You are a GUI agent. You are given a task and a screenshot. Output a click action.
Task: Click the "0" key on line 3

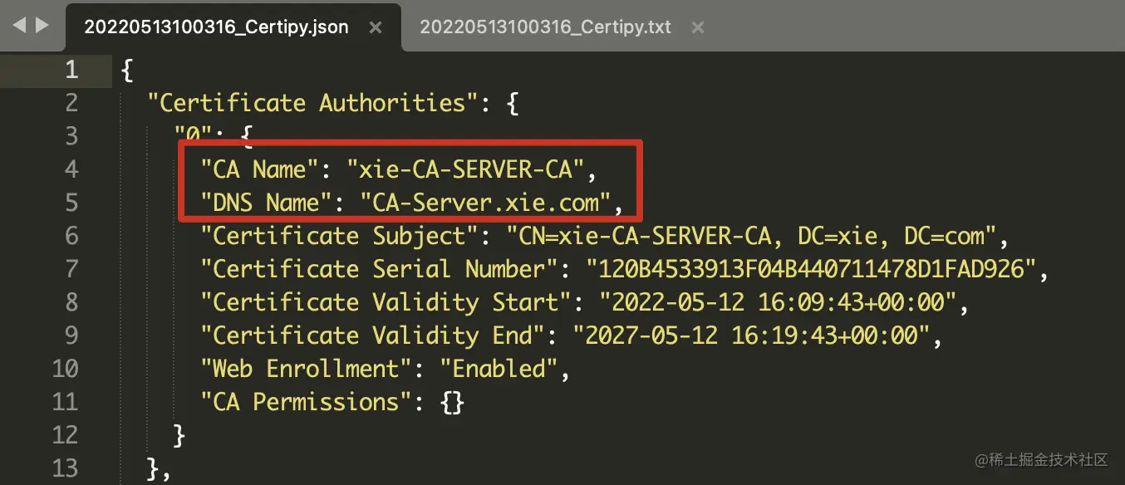193,134
